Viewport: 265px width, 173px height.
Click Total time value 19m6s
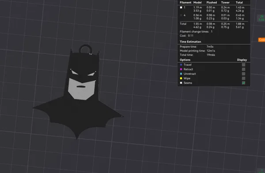pyautogui.click(x=211, y=55)
